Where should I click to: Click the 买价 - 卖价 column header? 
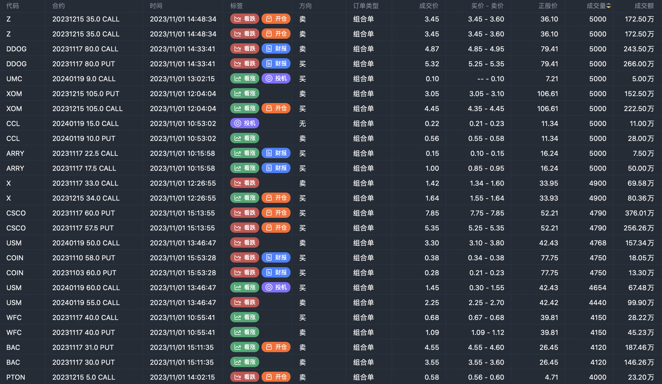[x=487, y=6]
